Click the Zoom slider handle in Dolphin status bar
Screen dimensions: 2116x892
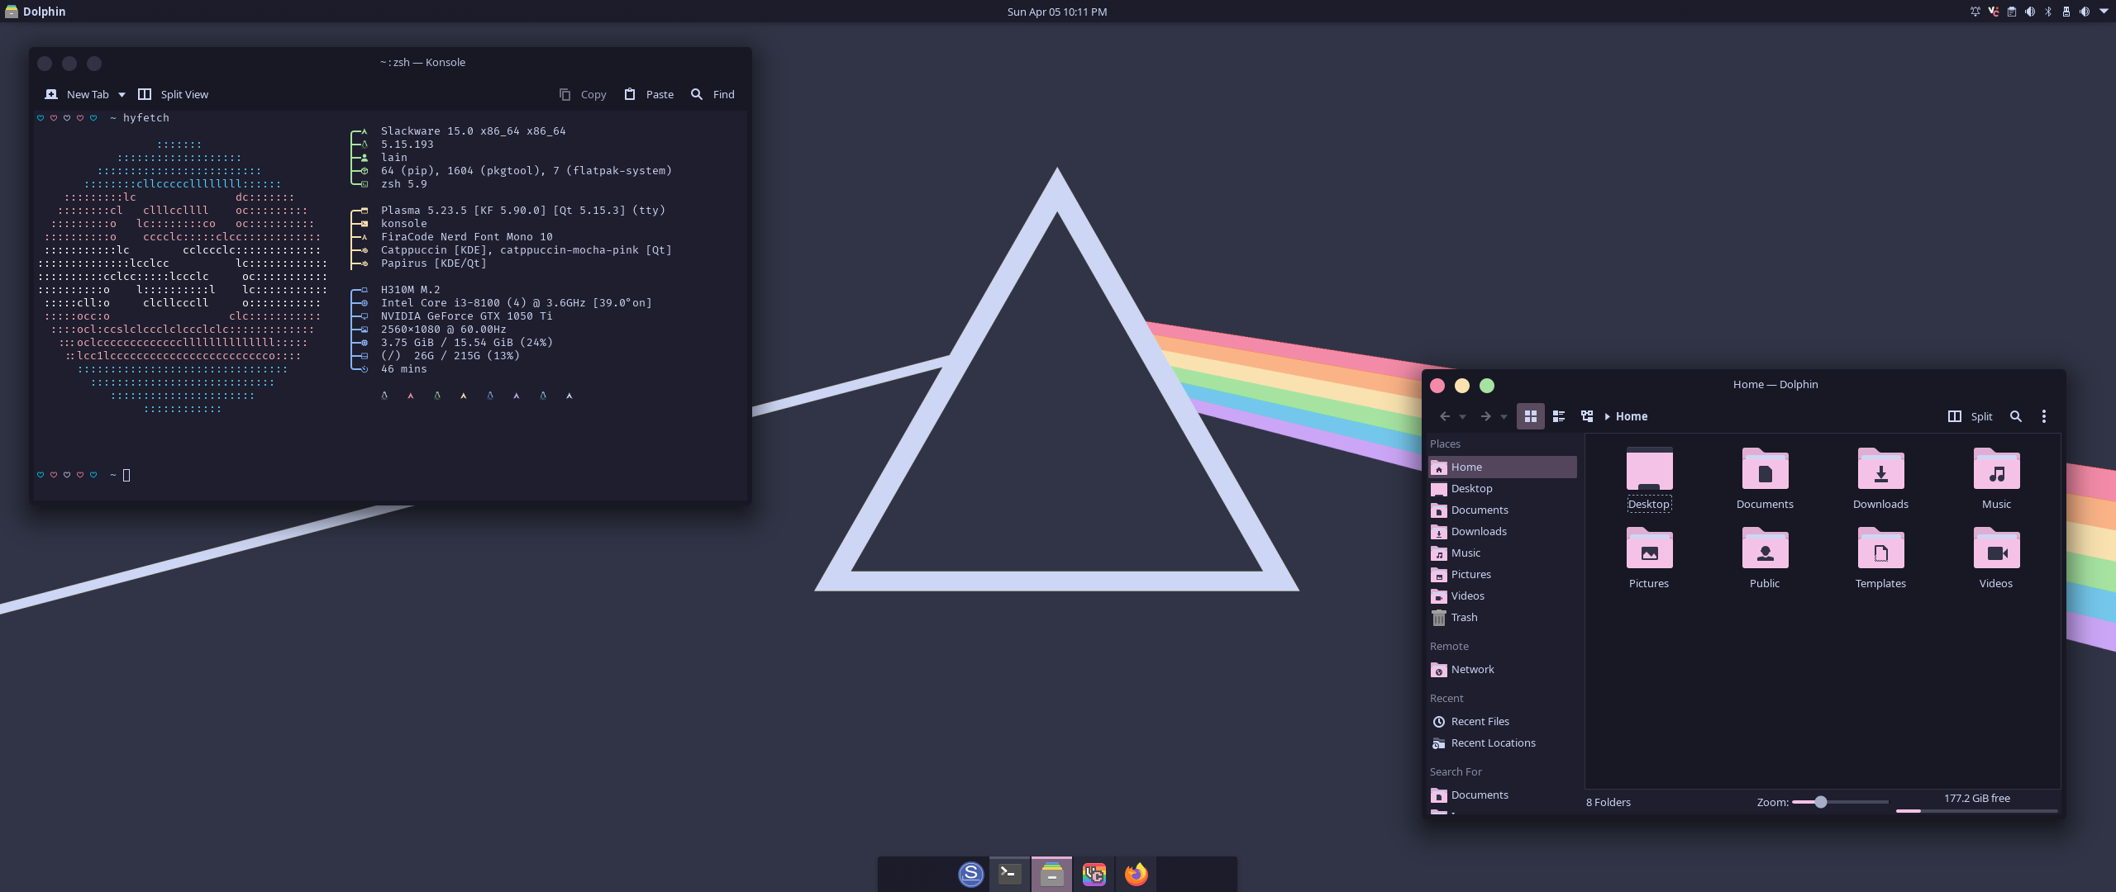click(x=1820, y=802)
